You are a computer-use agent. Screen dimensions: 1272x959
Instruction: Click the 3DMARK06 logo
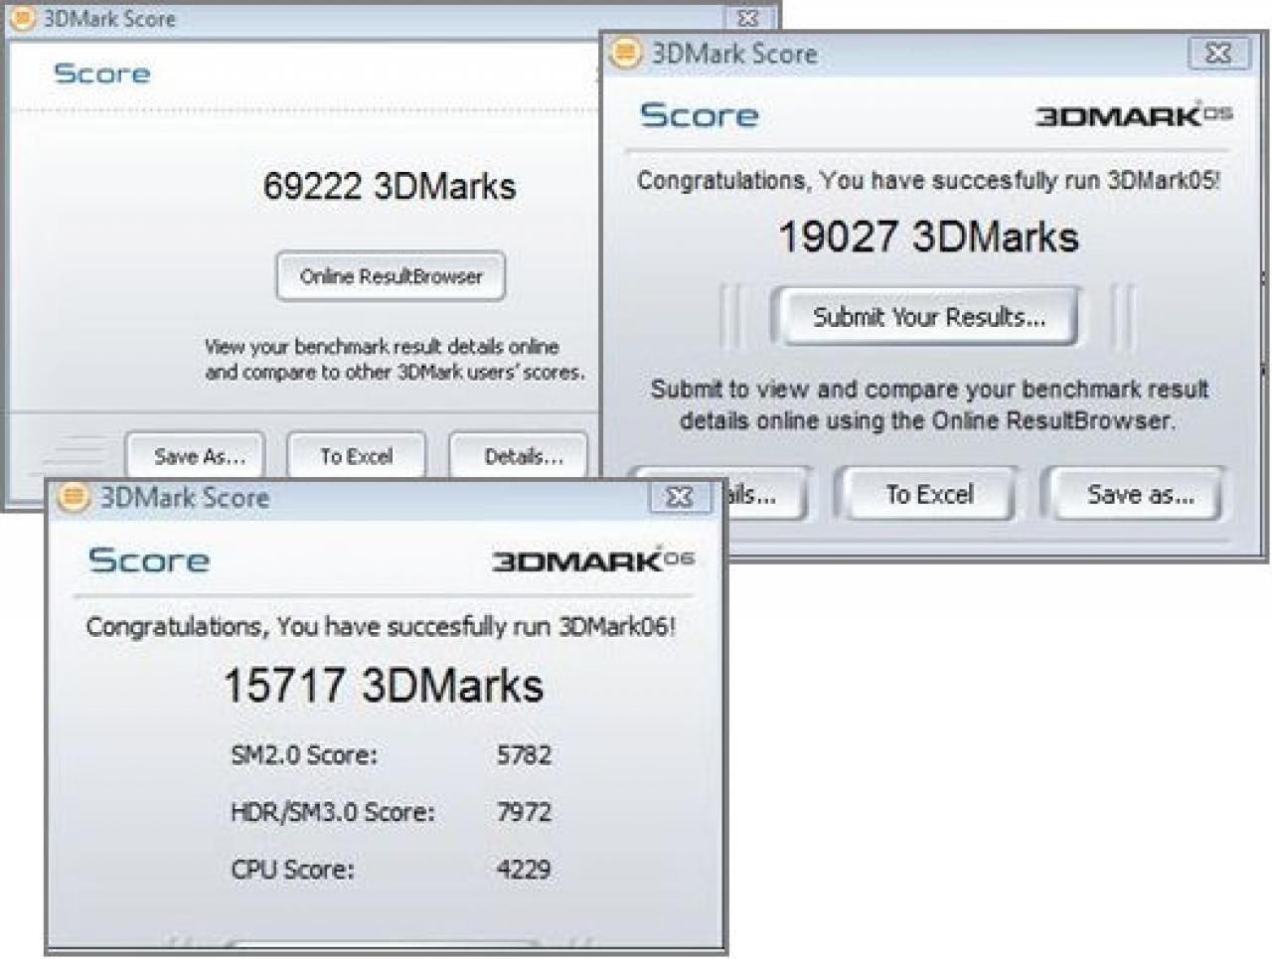coord(593,560)
